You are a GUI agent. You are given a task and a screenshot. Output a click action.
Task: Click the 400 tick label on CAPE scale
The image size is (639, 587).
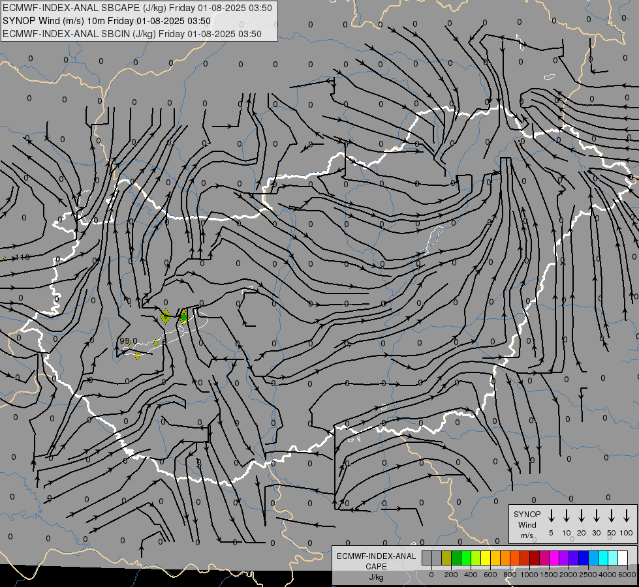point(471,575)
